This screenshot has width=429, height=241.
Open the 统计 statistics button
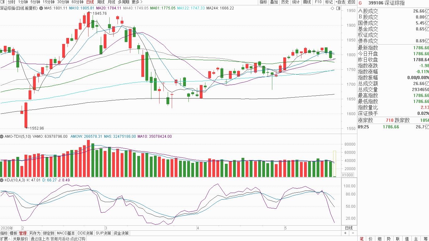point(296,2)
